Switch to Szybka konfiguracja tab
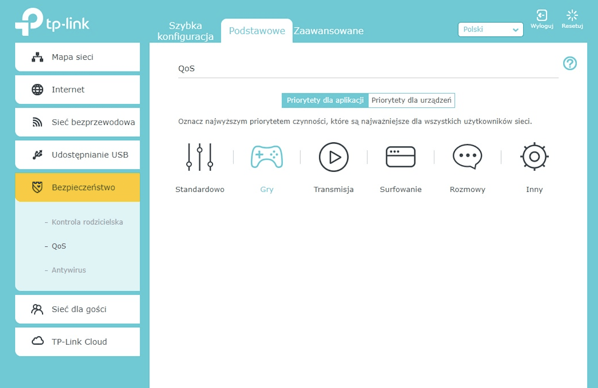Screen dimensions: 598x388 click(185, 31)
